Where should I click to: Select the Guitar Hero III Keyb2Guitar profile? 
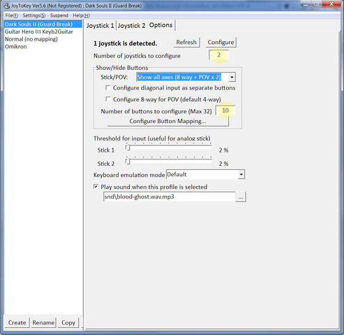pos(39,31)
